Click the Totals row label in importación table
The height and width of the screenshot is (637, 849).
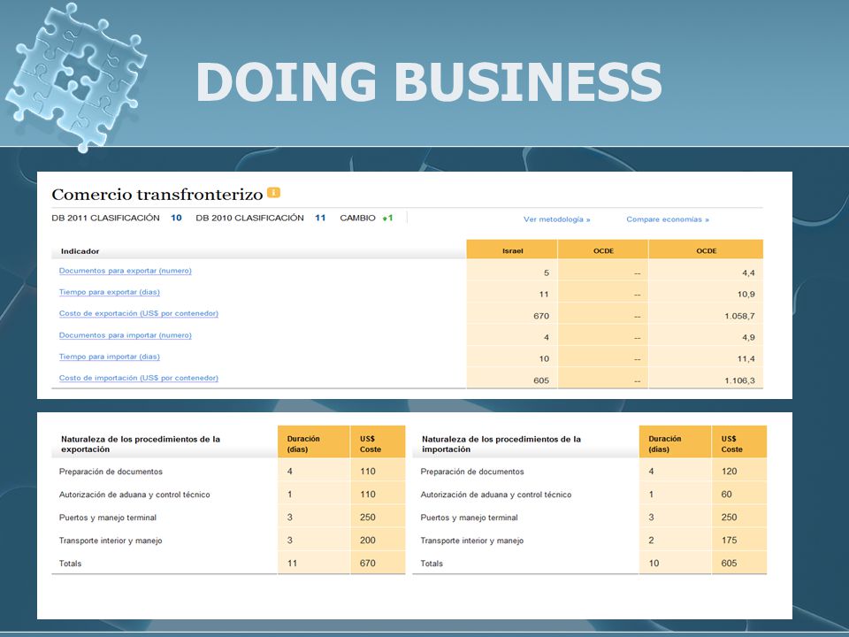tap(432, 564)
